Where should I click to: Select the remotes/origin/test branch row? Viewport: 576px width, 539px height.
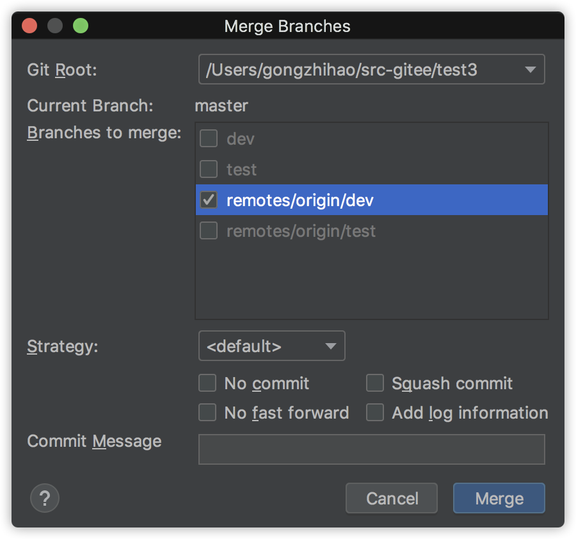[372, 230]
